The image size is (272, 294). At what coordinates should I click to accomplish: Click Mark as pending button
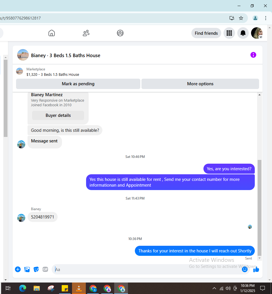pyautogui.click(x=78, y=84)
